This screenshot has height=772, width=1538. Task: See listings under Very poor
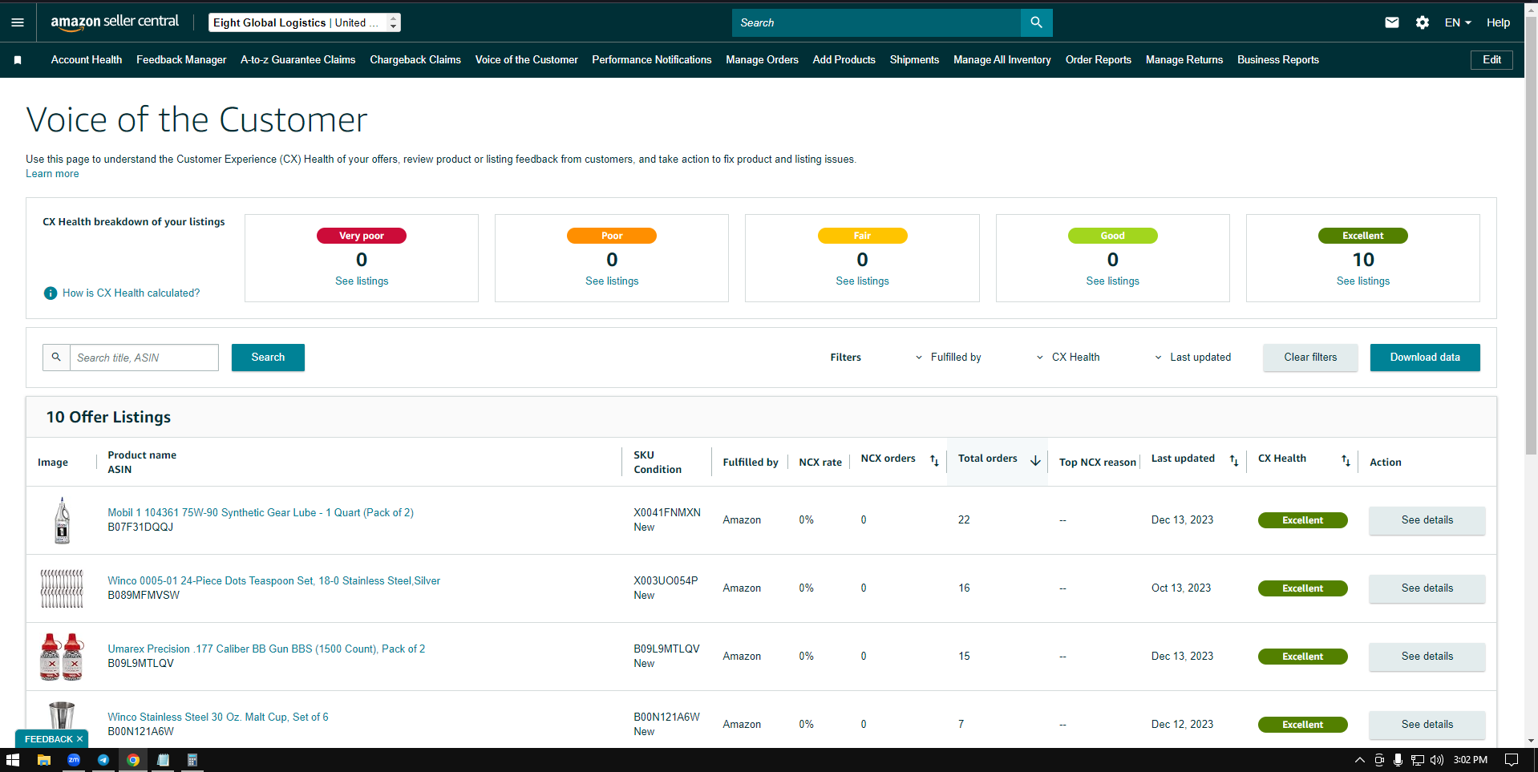(x=362, y=281)
